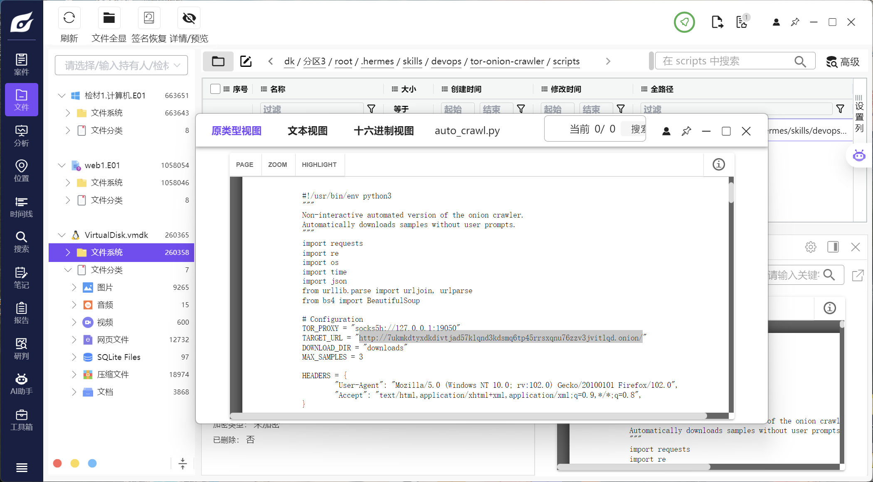873x482 pixels.
Task: Switch to the 十六进制视图 tab
Action: [x=384, y=131]
